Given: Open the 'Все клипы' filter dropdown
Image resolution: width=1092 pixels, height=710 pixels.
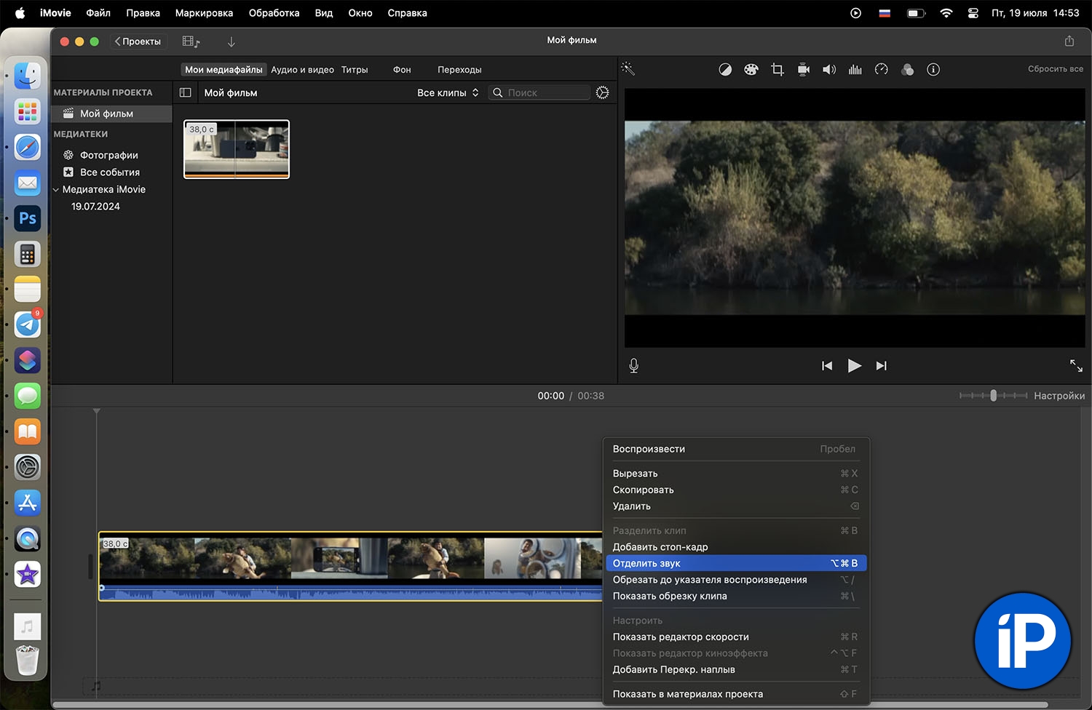Looking at the screenshot, I should coord(448,92).
